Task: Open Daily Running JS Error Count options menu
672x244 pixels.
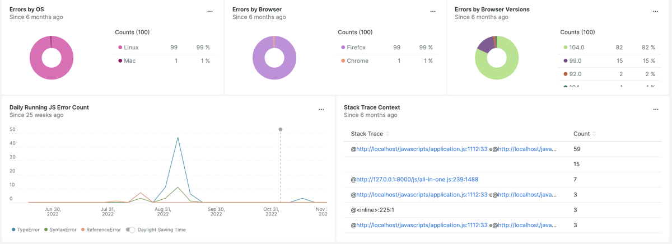Action: click(x=321, y=109)
